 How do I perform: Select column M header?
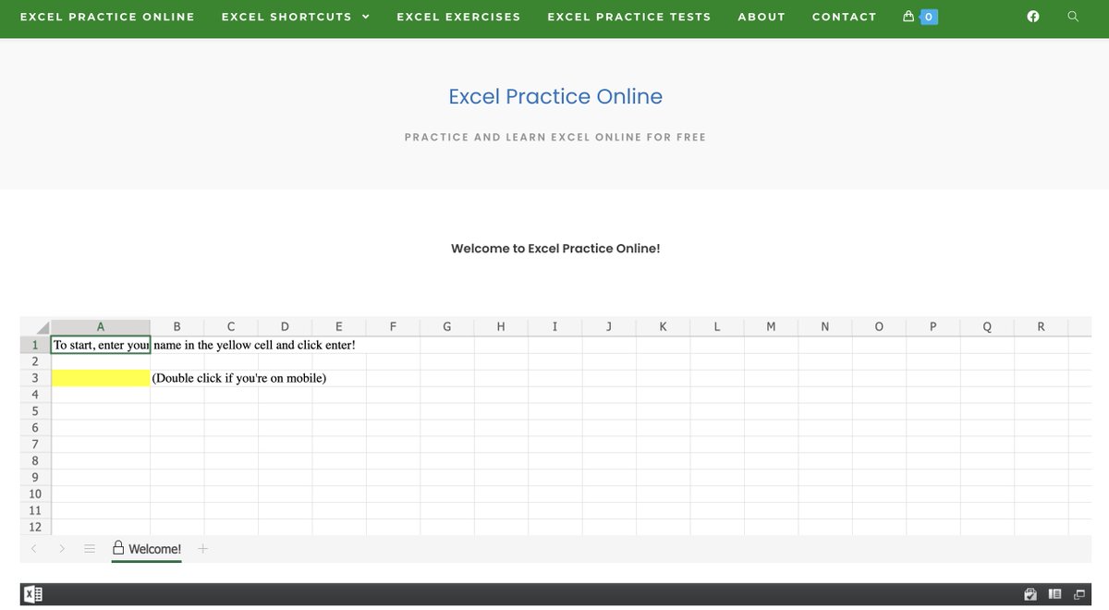(x=771, y=326)
